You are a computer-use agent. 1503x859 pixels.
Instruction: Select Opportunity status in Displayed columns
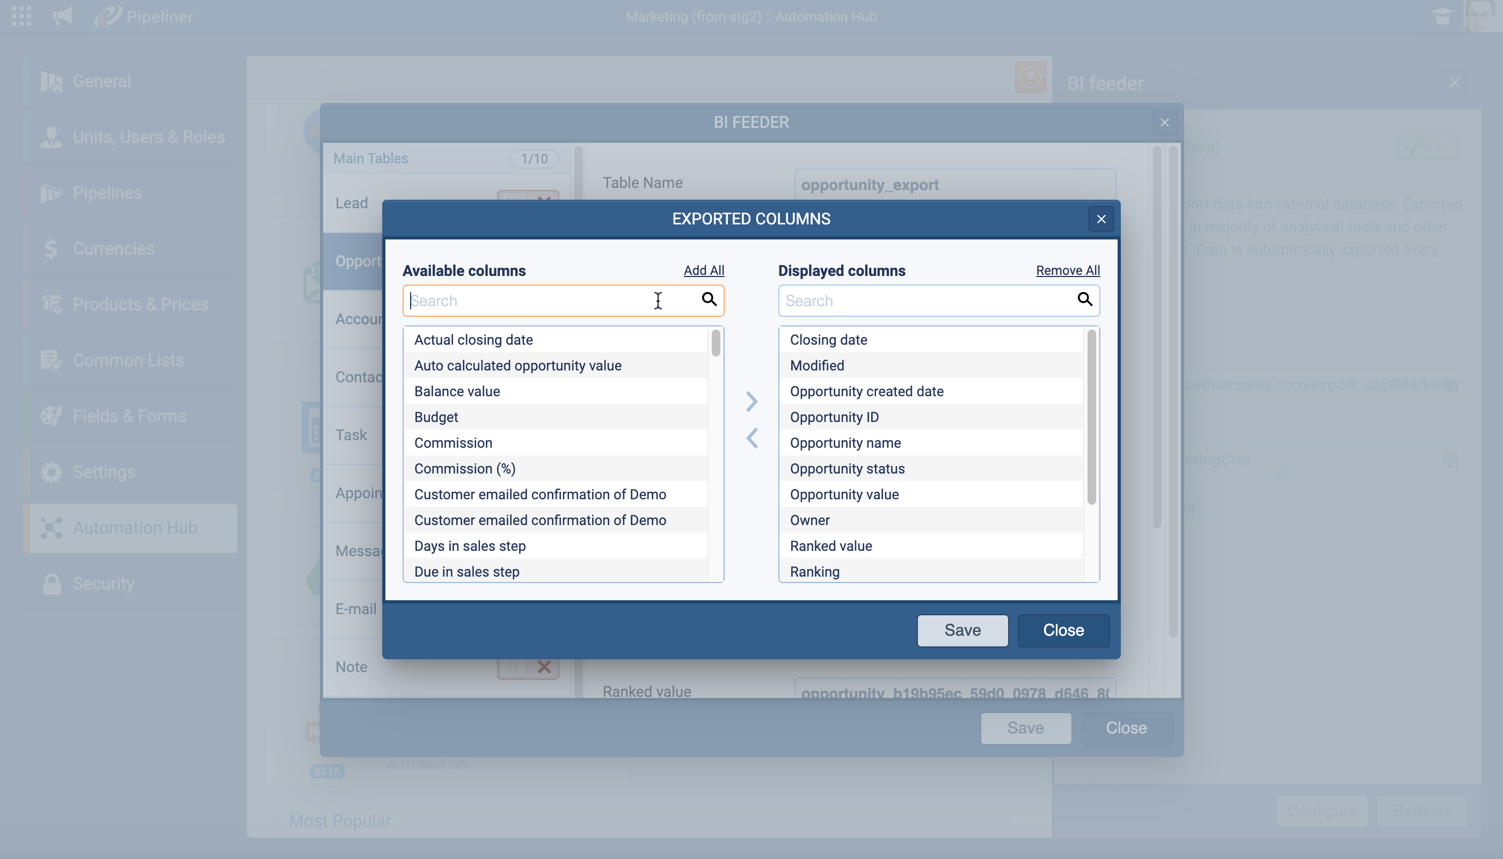click(x=847, y=469)
